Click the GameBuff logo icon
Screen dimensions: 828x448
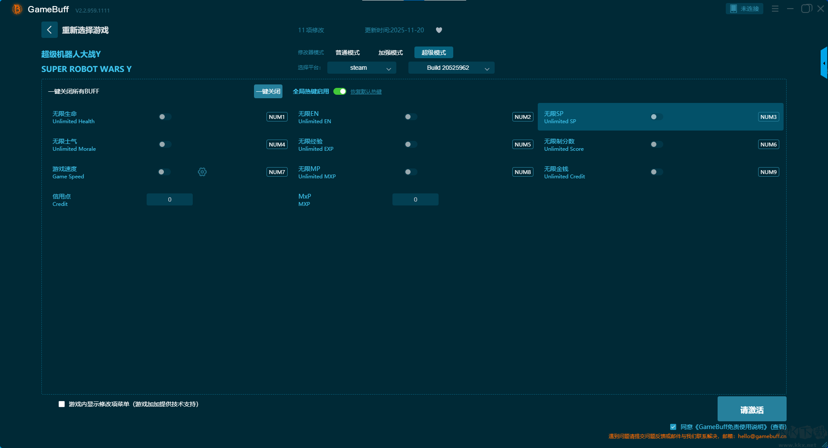tap(17, 9)
